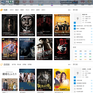Expand 更多 link in the 电影 section
The width and height of the screenshot is (93, 93).
[x=70, y=10]
